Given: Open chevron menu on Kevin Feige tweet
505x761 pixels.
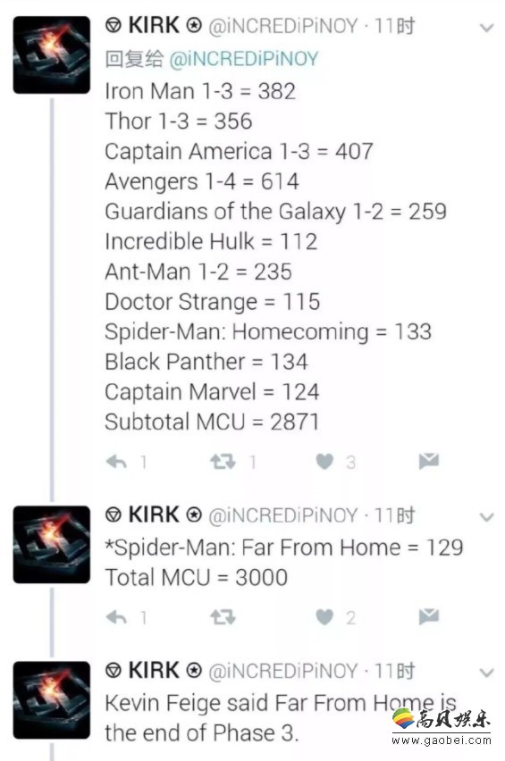Looking at the screenshot, I should click(x=486, y=673).
